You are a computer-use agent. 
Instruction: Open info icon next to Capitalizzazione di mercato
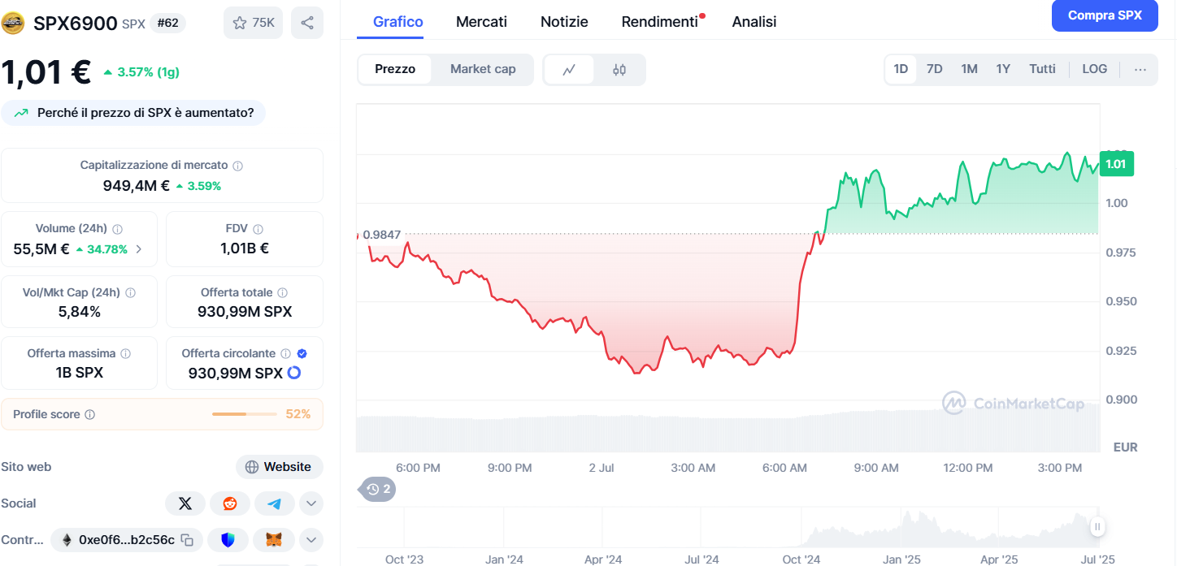tap(238, 166)
